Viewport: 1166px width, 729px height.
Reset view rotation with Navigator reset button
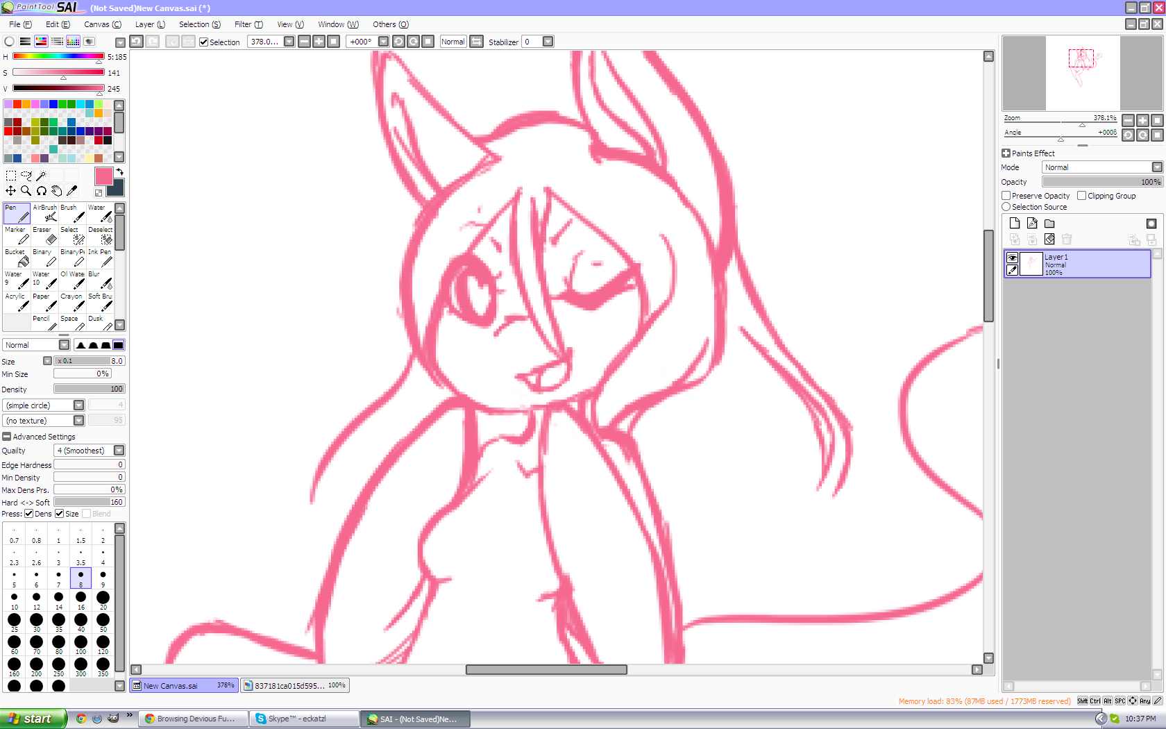(1157, 135)
